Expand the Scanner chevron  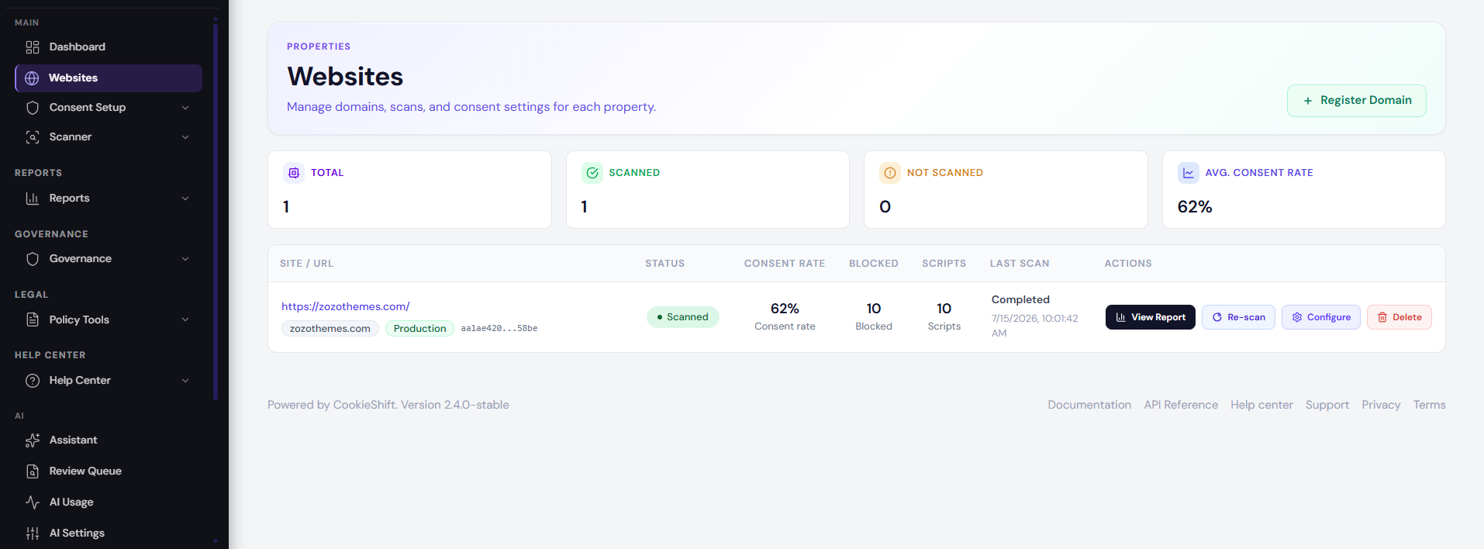click(x=185, y=137)
